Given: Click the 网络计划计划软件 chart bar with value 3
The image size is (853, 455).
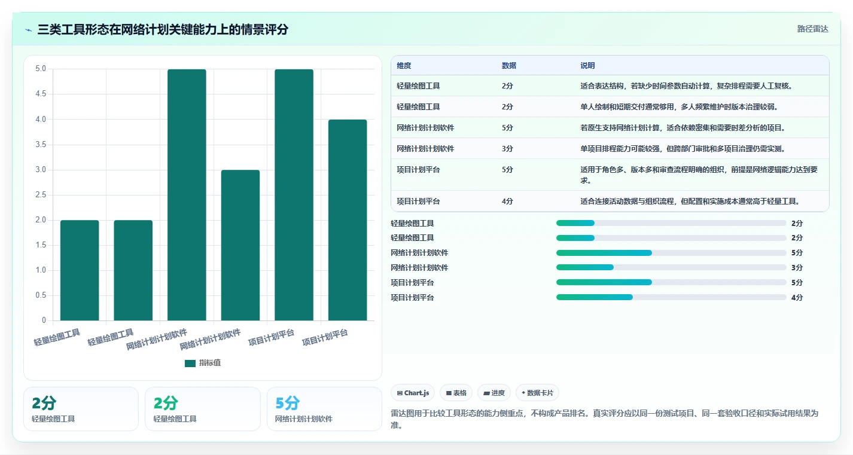Looking at the screenshot, I should pos(240,245).
